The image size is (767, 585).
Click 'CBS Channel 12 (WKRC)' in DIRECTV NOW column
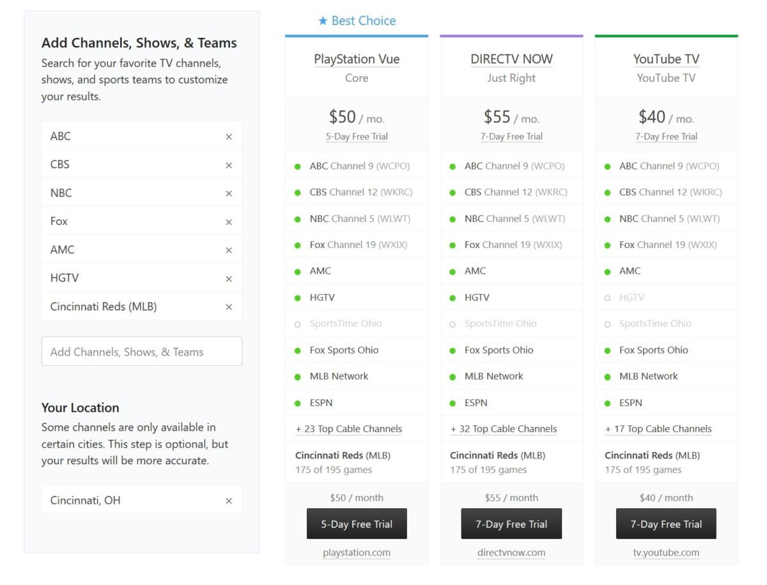click(x=516, y=192)
